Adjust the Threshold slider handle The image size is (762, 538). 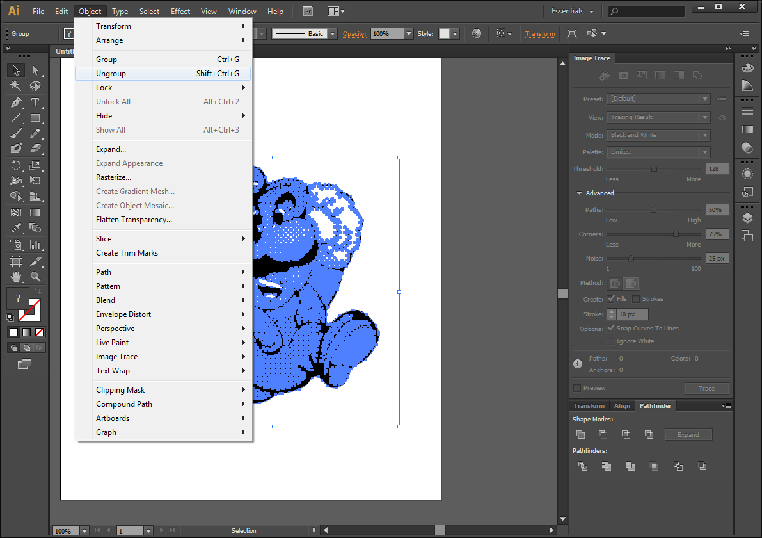pyautogui.click(x=654, y=169)
